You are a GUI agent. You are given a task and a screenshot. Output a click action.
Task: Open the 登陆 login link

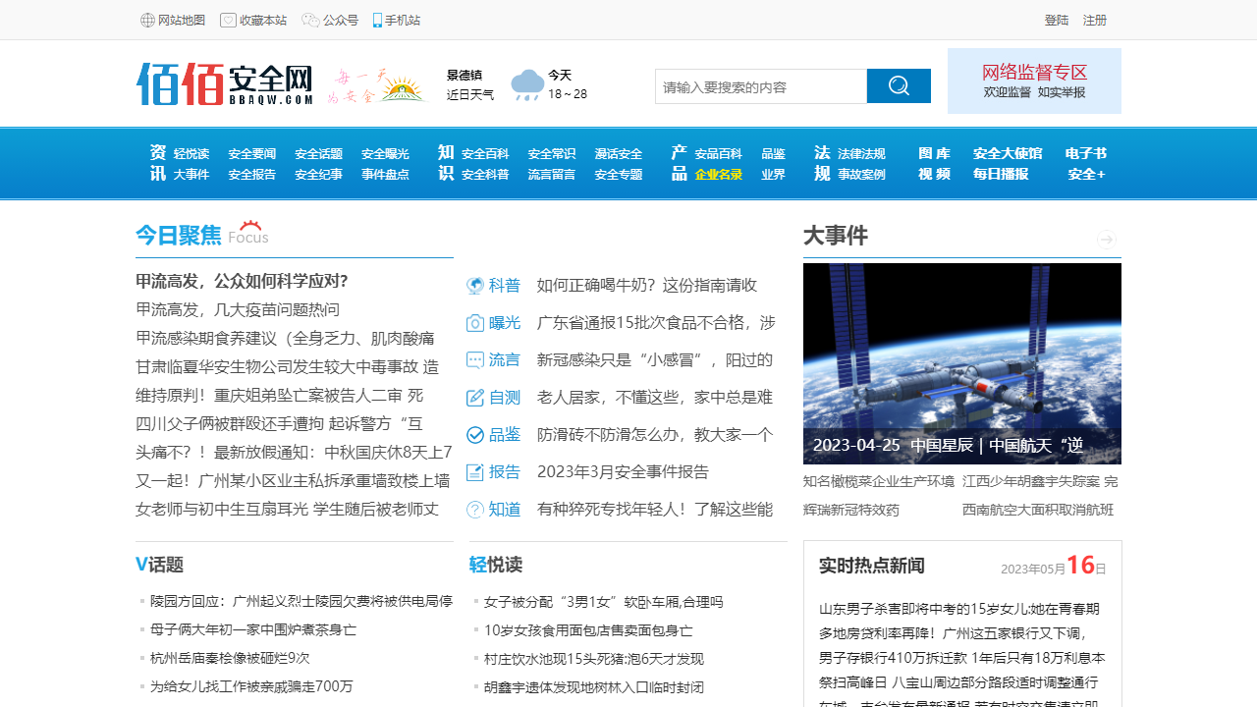click(1057, 21)
